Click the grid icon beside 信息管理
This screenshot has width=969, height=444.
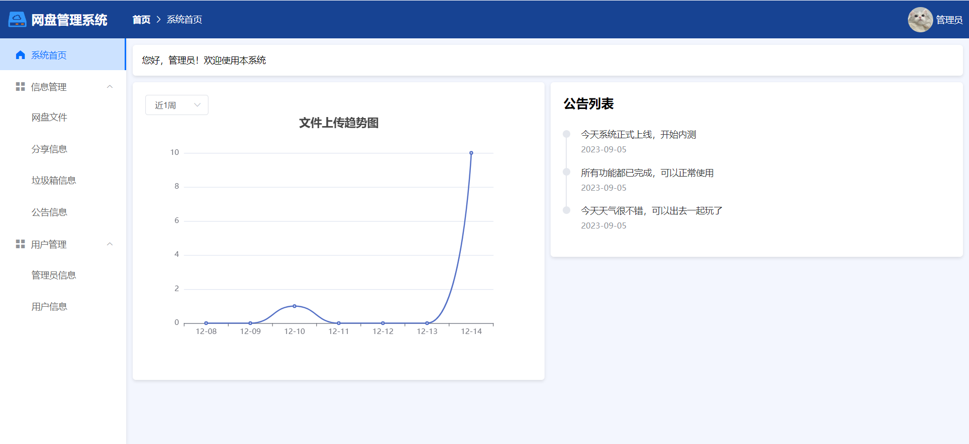[20, 87]
